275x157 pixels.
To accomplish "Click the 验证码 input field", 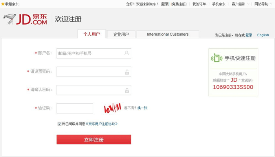I will (x=75, y=108).
